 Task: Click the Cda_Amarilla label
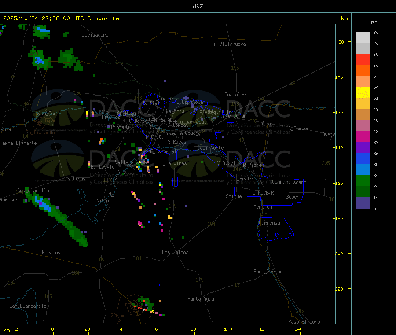[33, 191]
